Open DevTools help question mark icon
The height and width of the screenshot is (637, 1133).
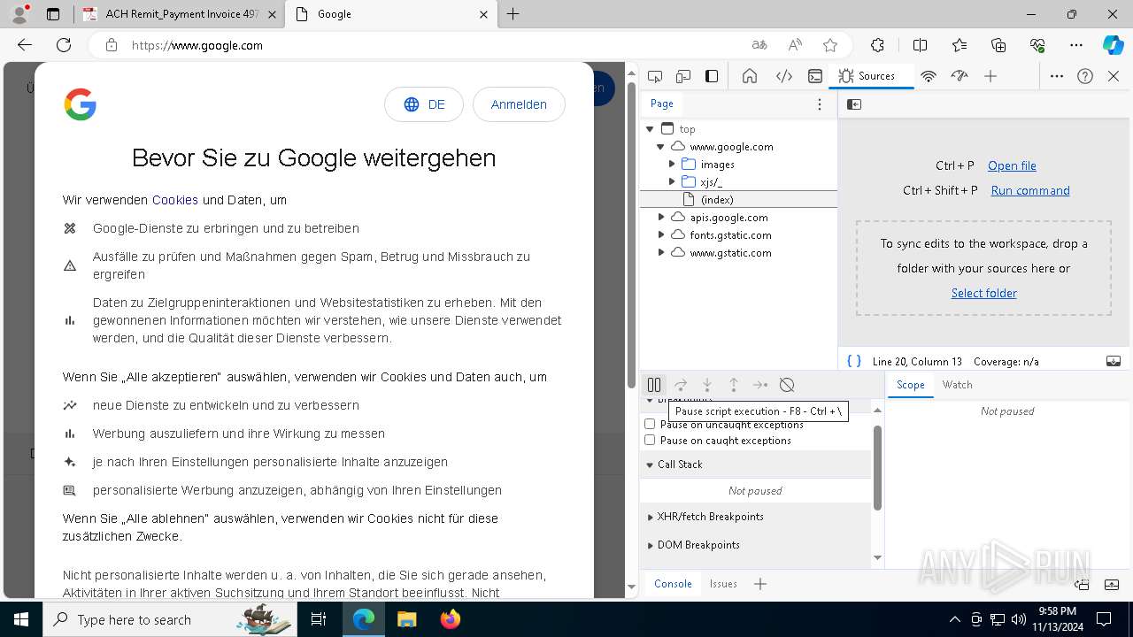pos(1085,76)
